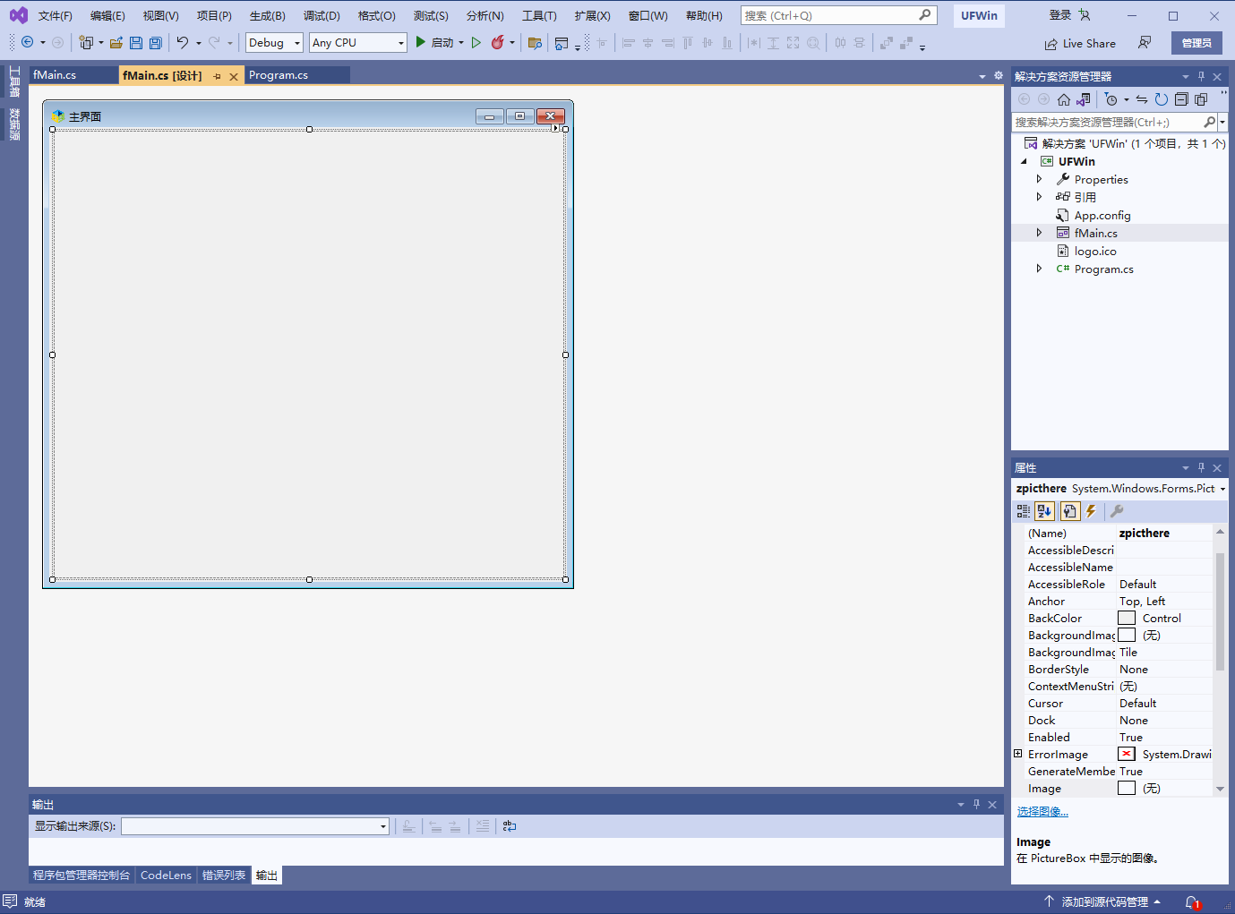Open the 扩展(X) menu
The height and width of the screenshot is (914, 1235).
pyautogui.click(x=593, y=16)
